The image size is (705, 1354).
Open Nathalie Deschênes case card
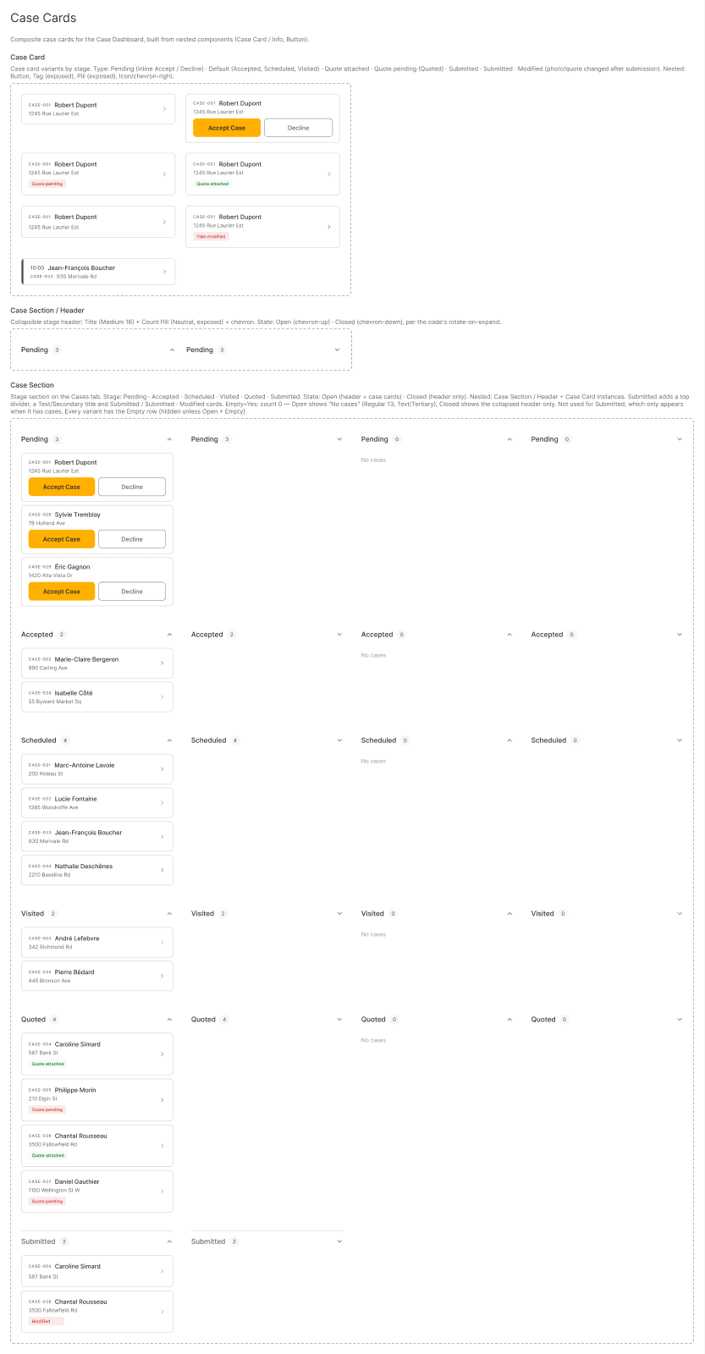[97, 870]
